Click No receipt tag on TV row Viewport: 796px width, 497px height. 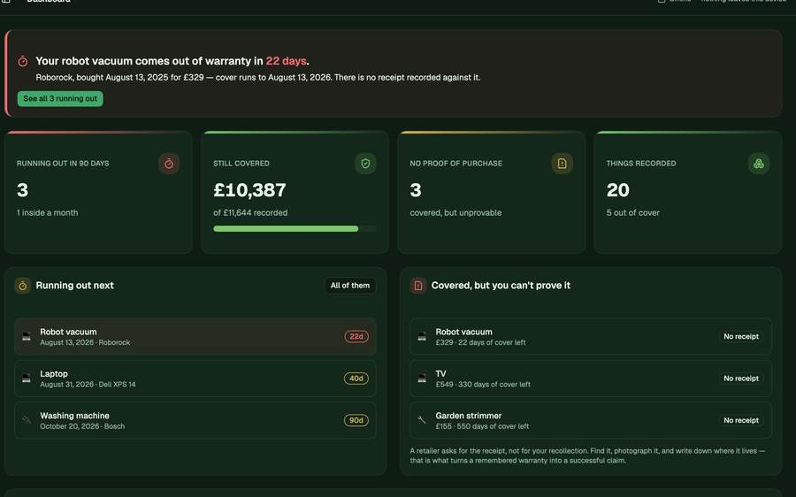(x=741, y=378)
